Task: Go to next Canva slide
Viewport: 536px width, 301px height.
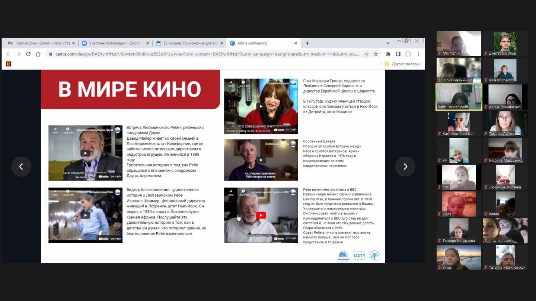Action: pyautogui.click(x=405, y=167)
